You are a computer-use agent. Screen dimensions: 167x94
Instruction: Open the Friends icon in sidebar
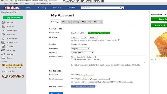point(3,34)
